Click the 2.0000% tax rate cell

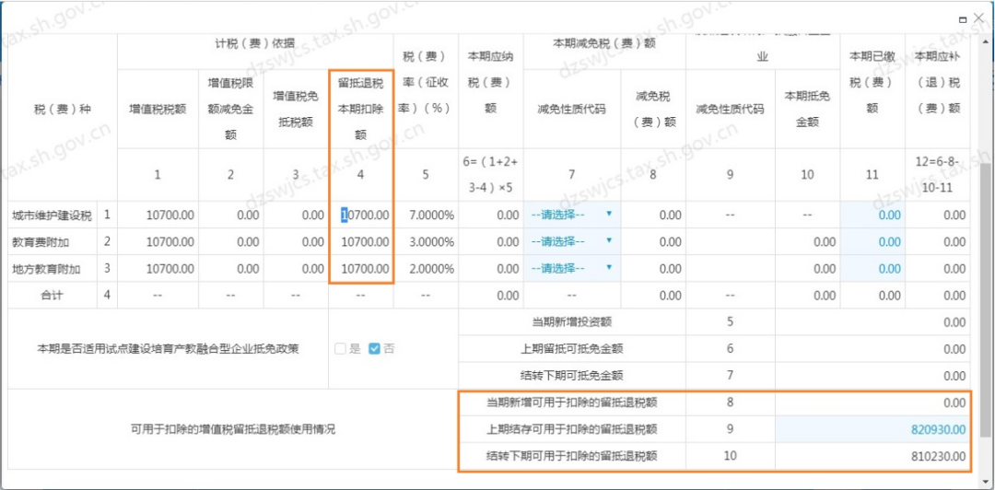[x=426, y=268]
